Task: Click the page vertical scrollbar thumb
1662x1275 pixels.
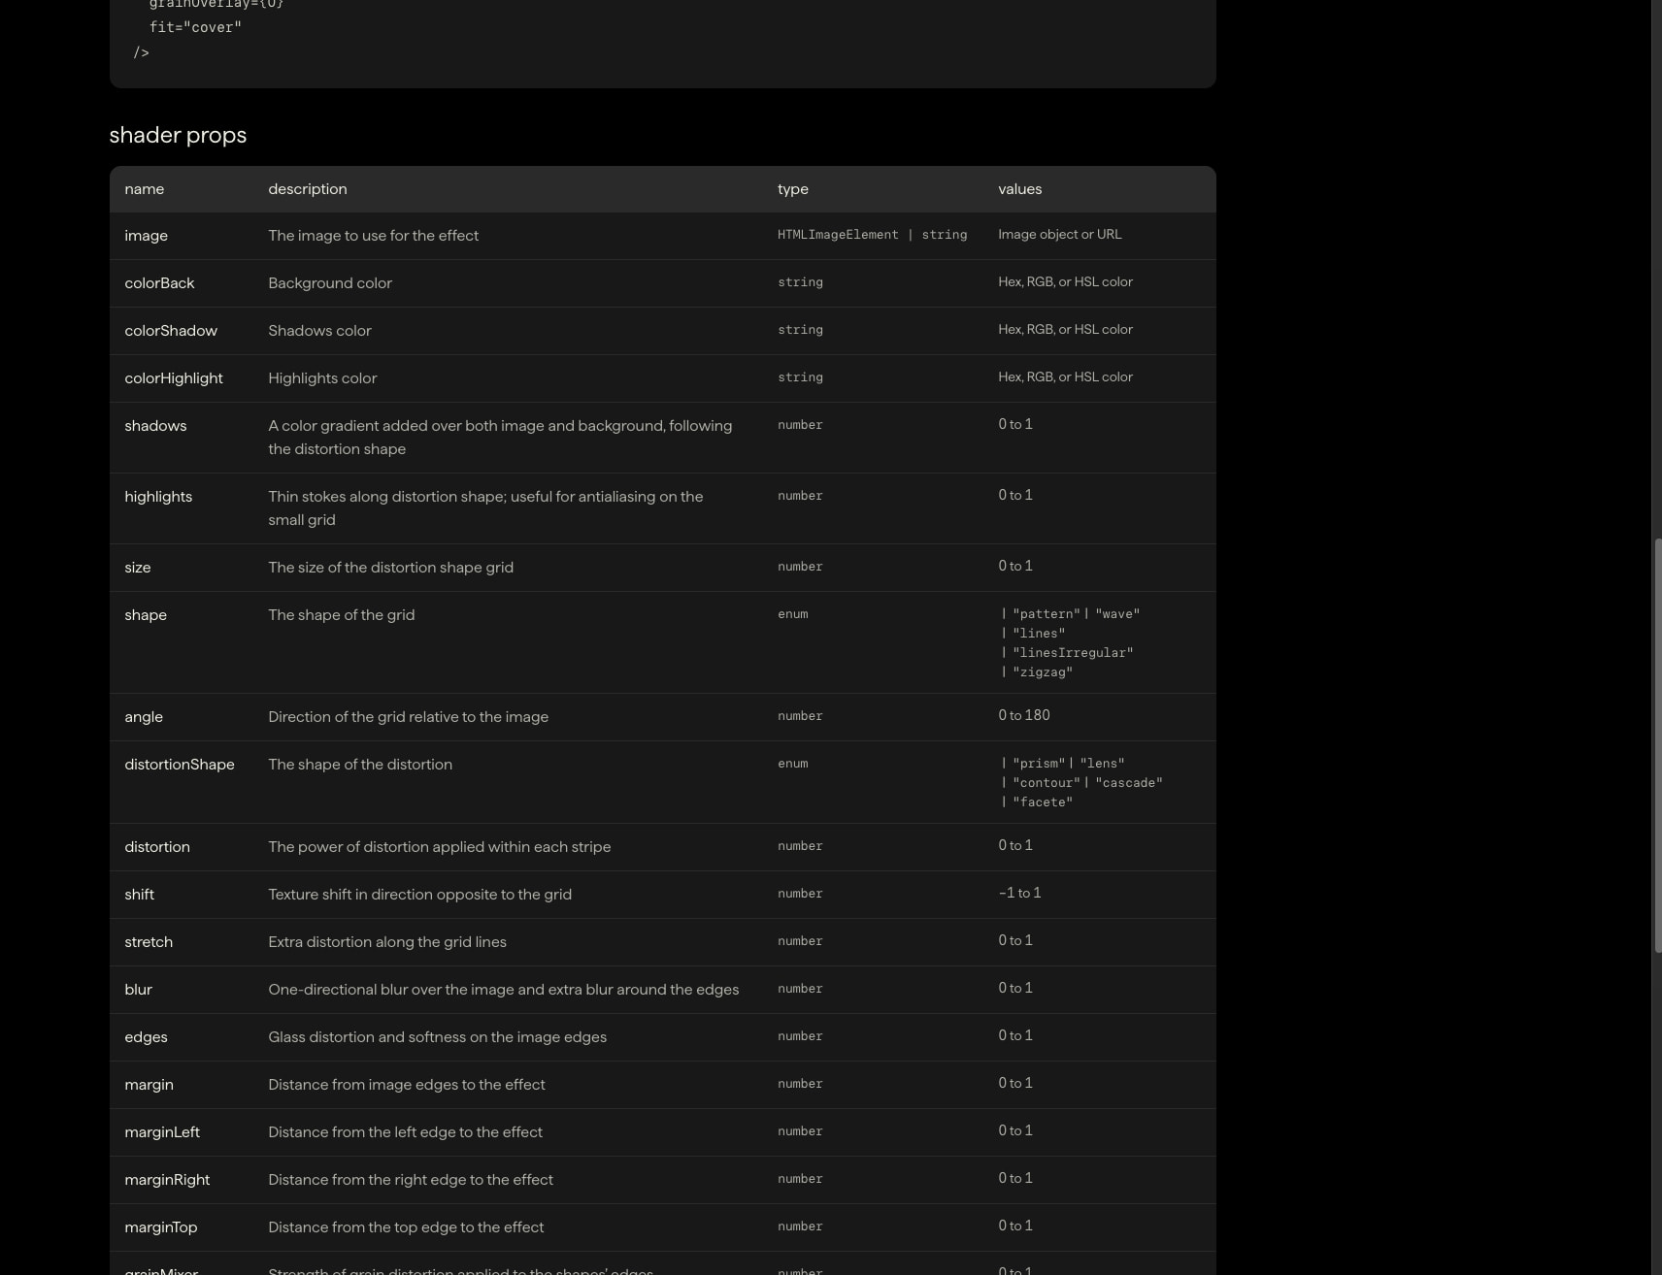Action: pos(1657,745)
